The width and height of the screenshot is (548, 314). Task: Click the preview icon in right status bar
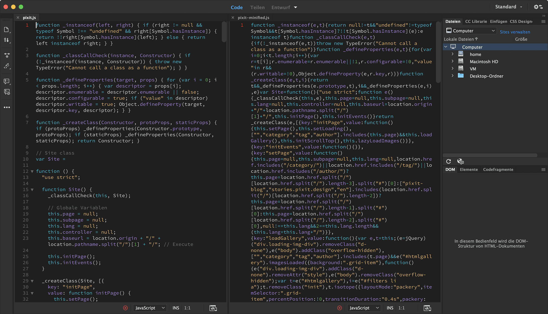point(427,308)
